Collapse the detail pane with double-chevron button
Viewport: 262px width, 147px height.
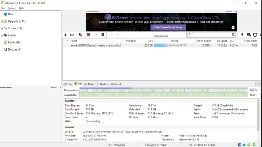pyautogui.click(x=258, y=84)
